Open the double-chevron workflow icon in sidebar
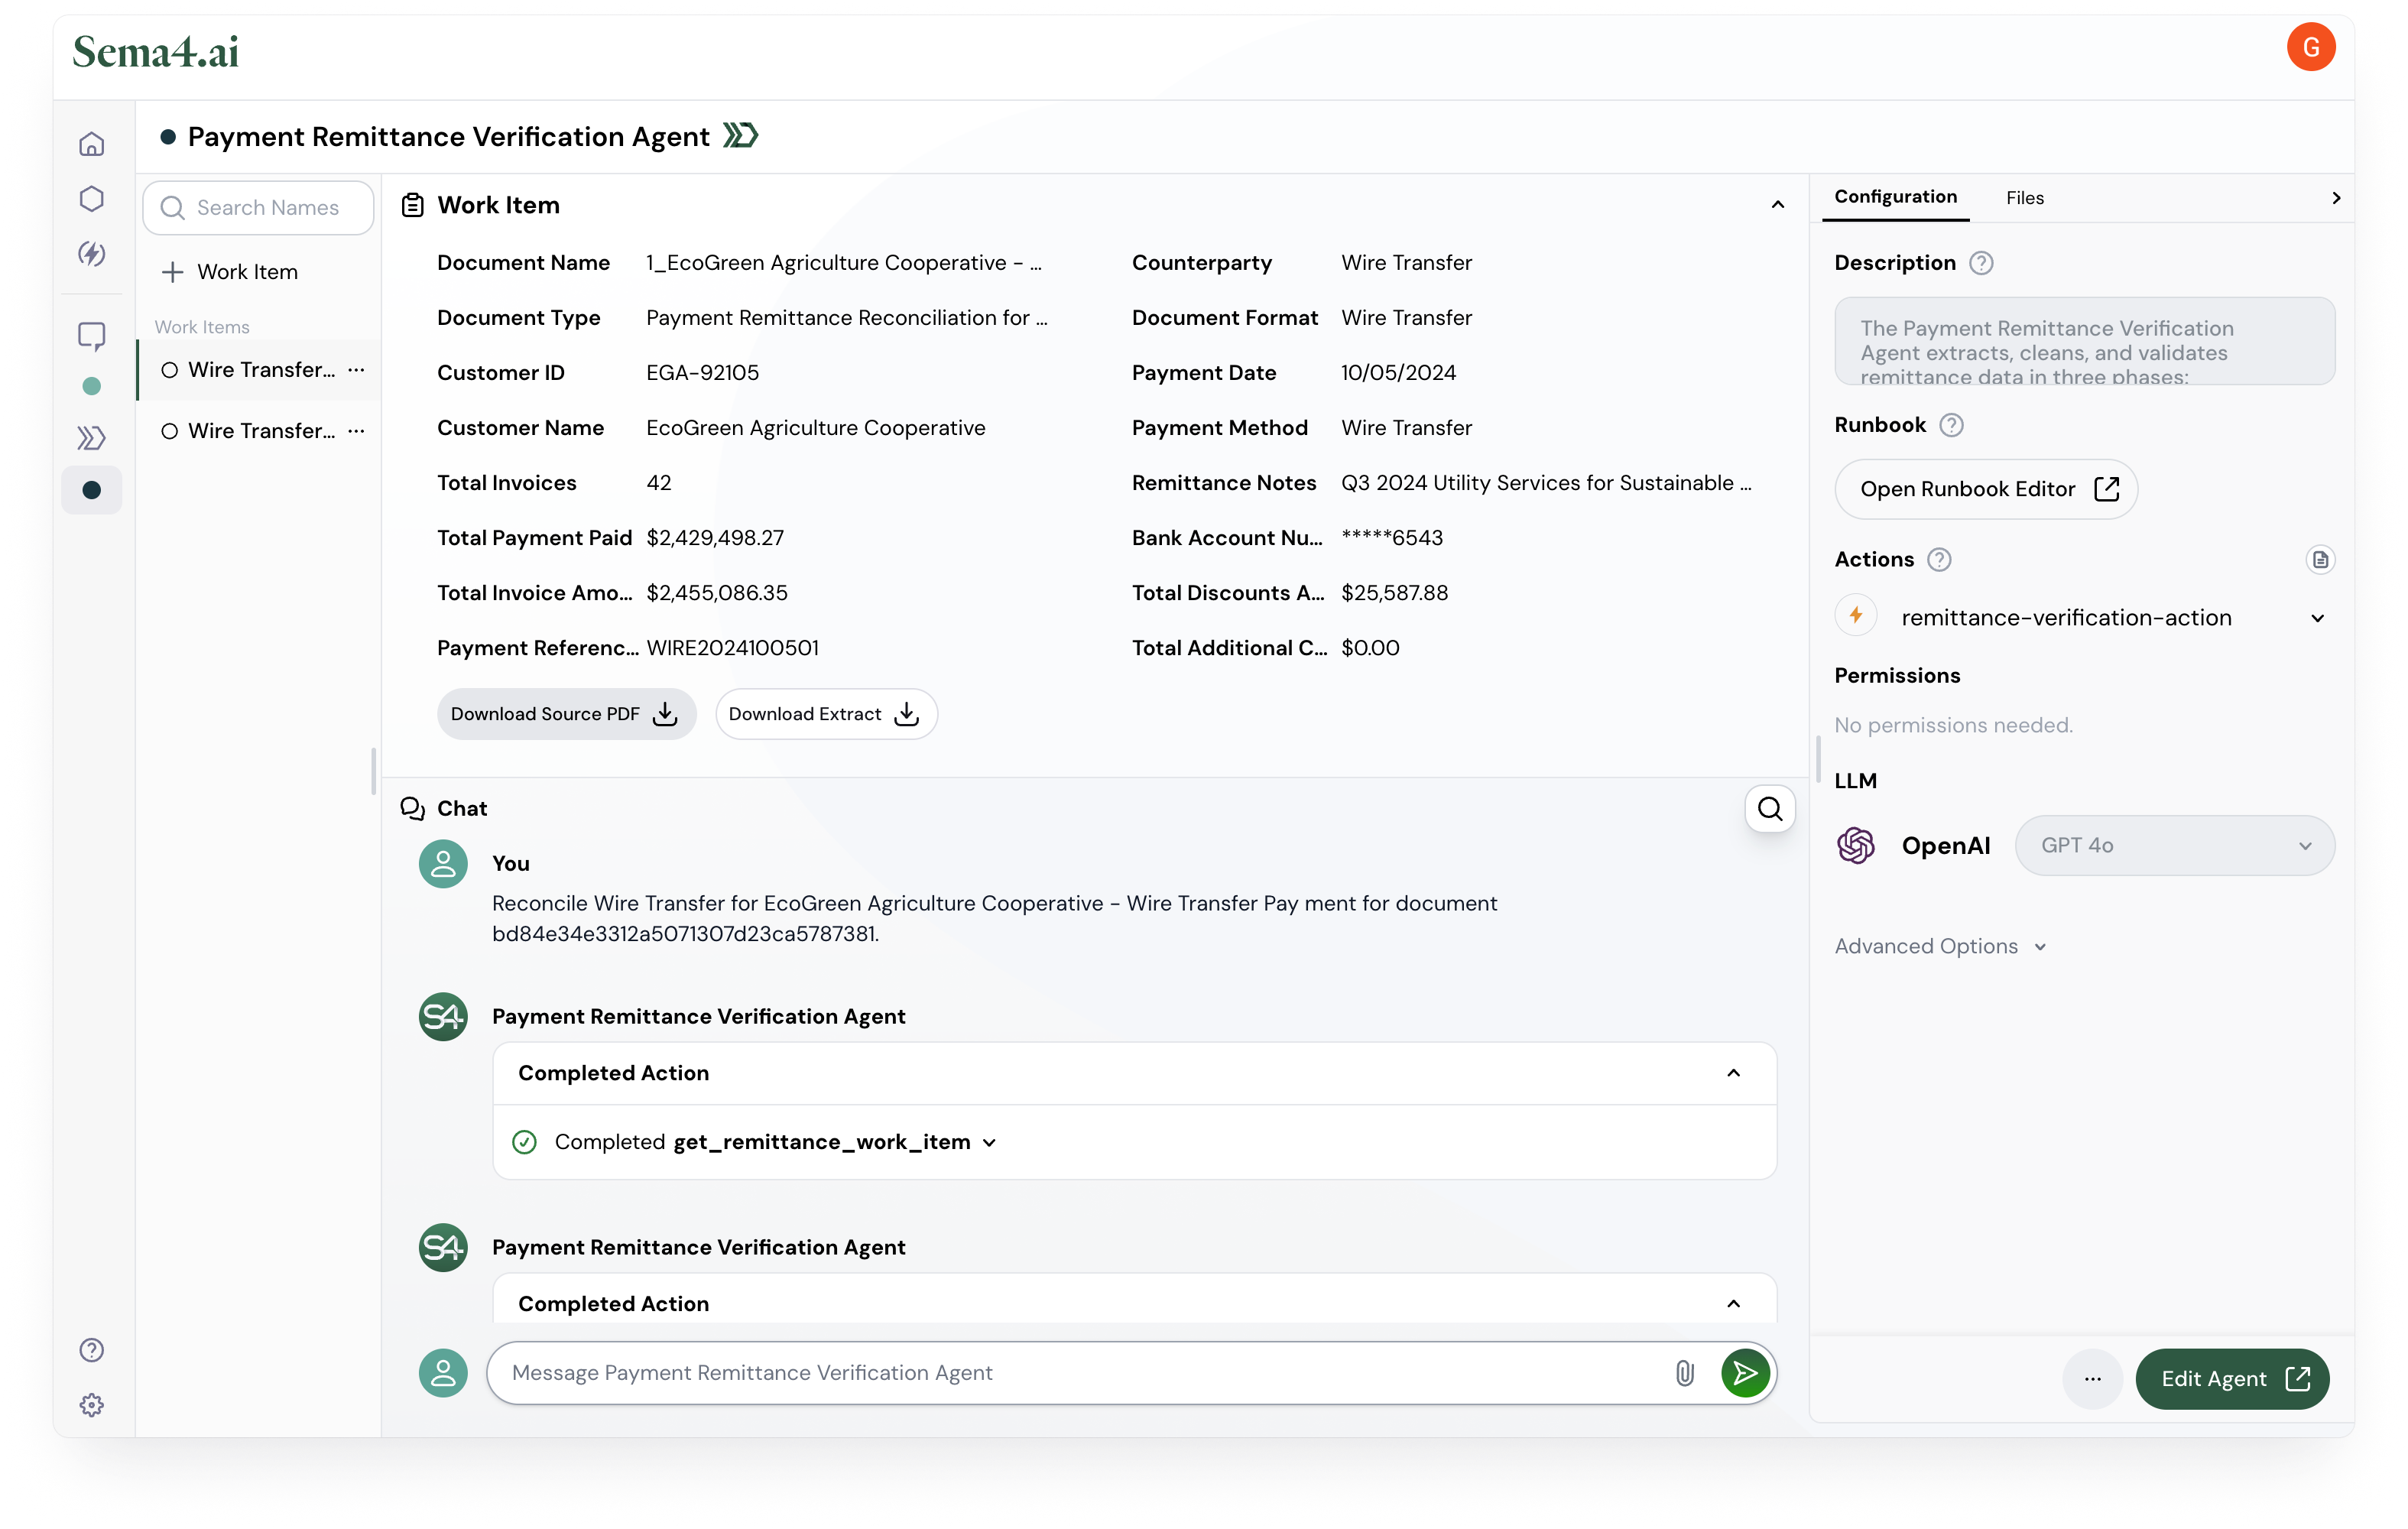This screenshot has height=1529, width=2408. point(91,437)
